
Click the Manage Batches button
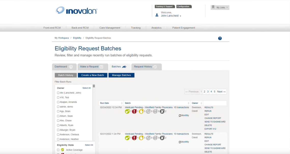point(121,75)
